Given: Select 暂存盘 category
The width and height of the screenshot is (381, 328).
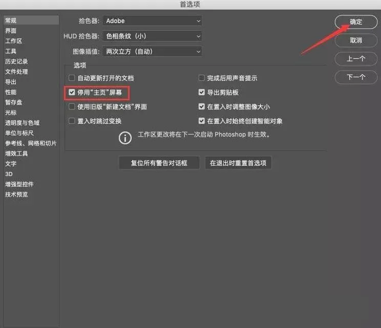Looking at the screenshot, I should [x=14, y=102].
